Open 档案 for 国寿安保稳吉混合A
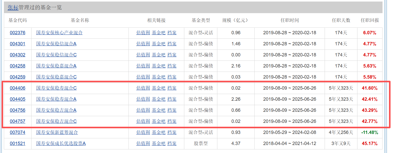The width and height of the screenshot is (397, 153). coord(172,110)
